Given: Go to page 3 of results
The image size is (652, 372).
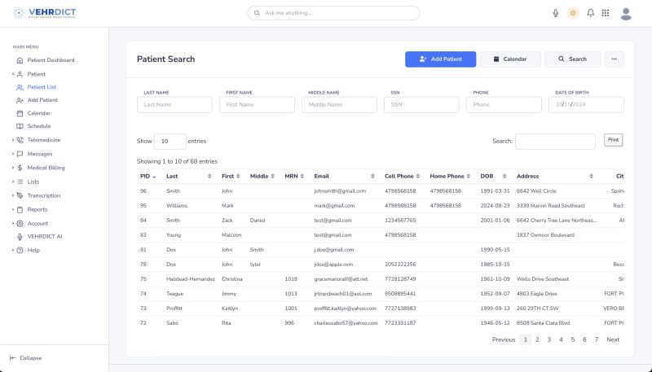Looking at the screenshot, I should click(x=548, y=339).
